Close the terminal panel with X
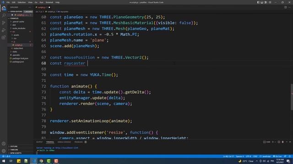Image resolution: width=293 pixels, height=164 pixels. [290, 142]
